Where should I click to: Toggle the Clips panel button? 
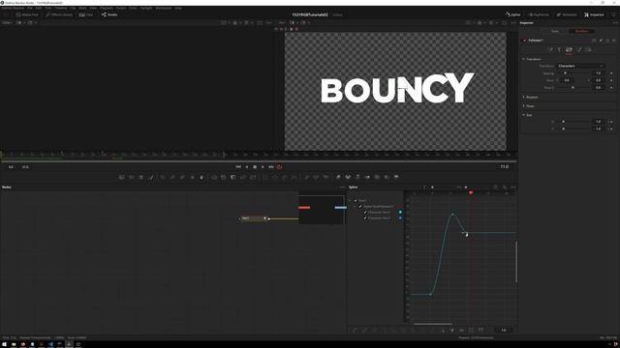click(x=86, y=14)
